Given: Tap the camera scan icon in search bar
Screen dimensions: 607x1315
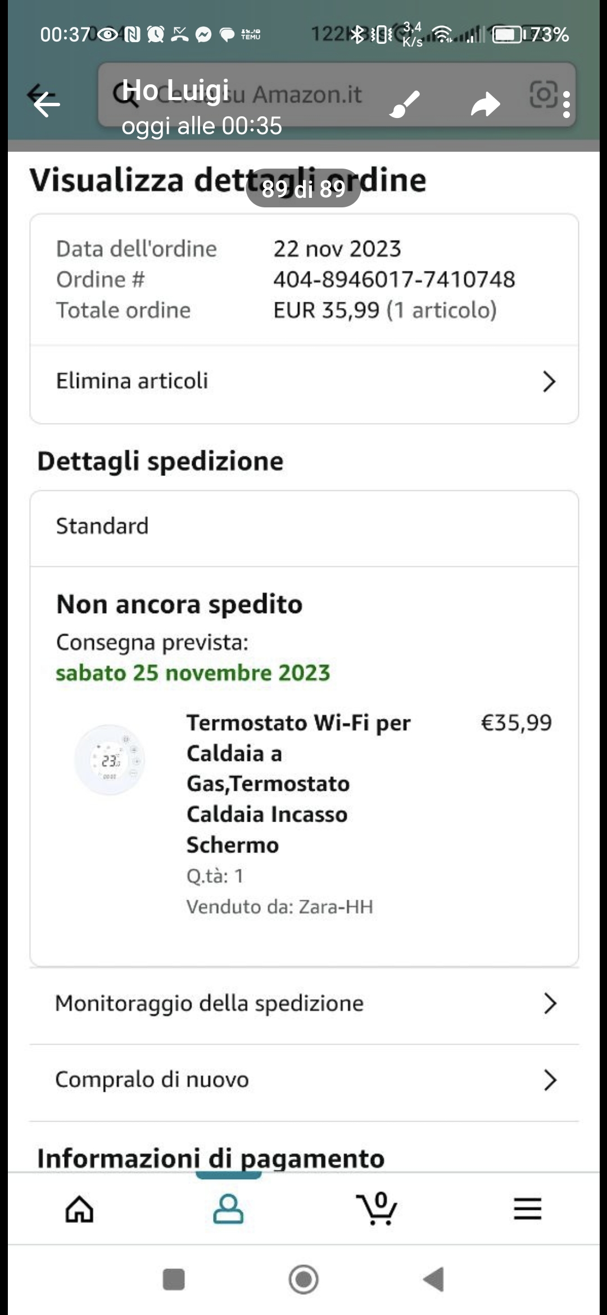Looking at the screenshot, I should (543, 94).
